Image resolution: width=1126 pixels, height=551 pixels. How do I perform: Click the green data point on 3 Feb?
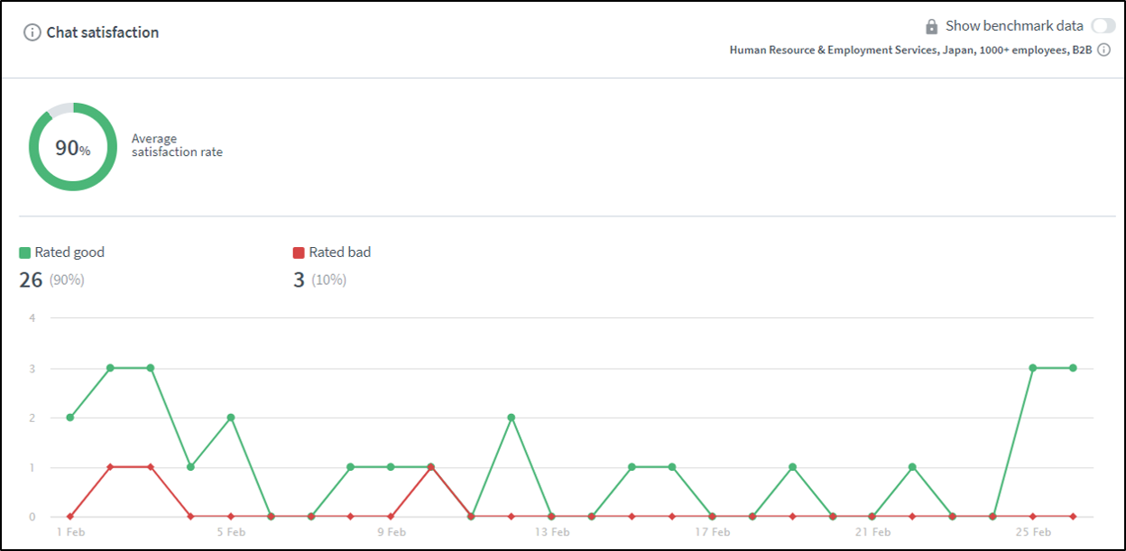coord(151,368)
